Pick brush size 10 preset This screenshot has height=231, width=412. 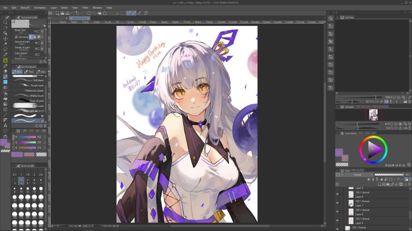[x=21, y=190]
